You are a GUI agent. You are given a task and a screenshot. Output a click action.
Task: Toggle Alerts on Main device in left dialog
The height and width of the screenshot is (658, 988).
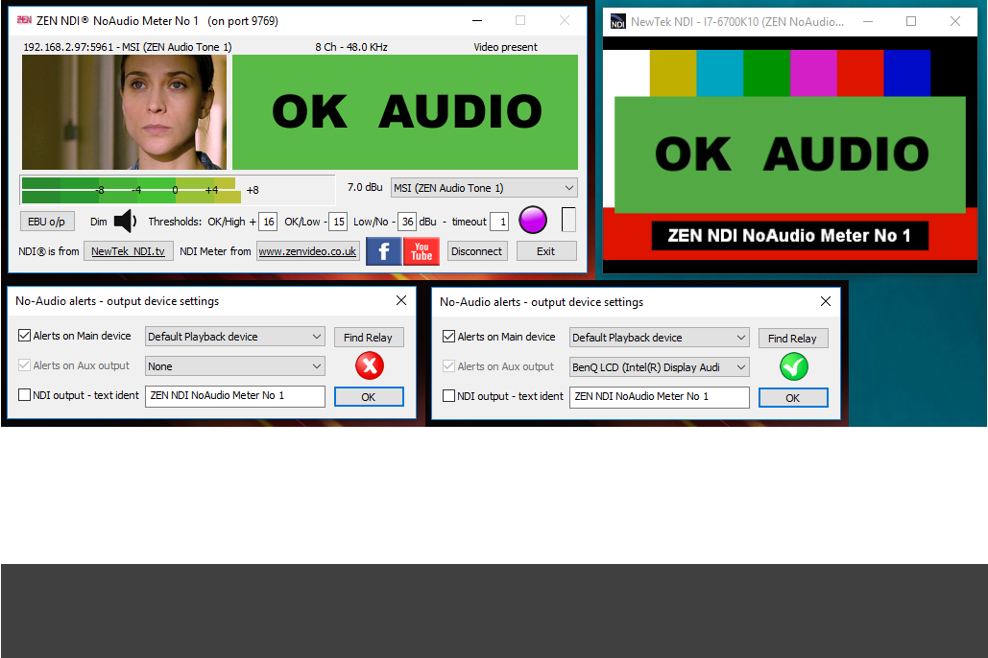point(25,336)
